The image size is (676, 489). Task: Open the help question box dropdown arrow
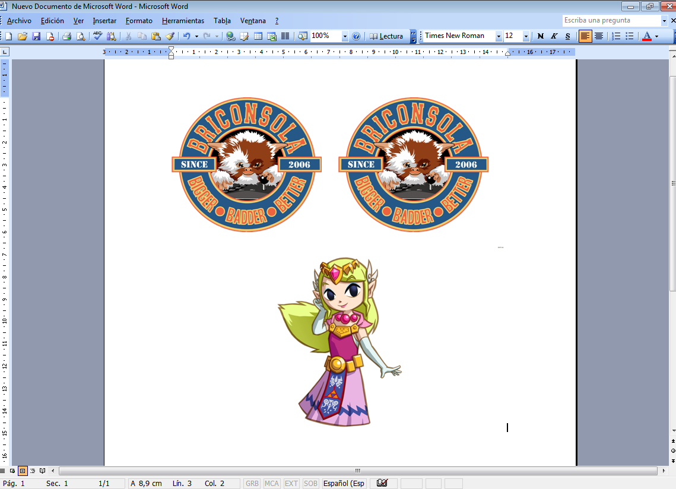pos(664,20)
